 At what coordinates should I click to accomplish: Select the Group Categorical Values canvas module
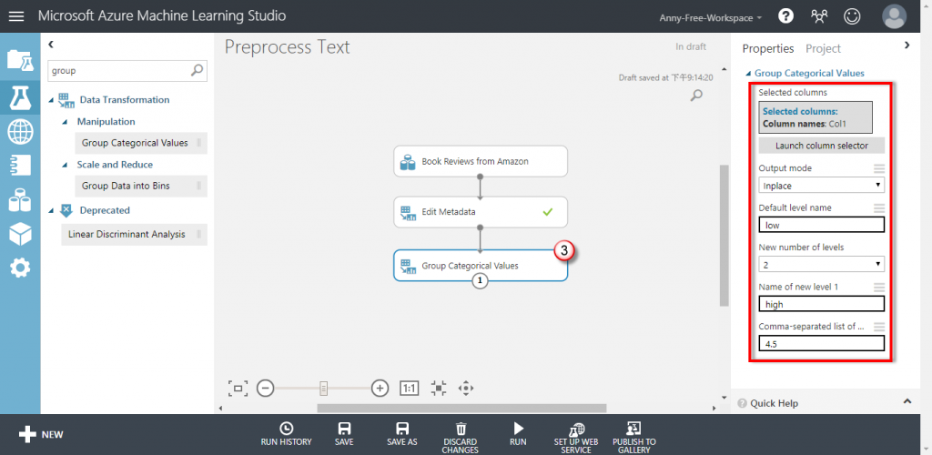click(481, 266)
